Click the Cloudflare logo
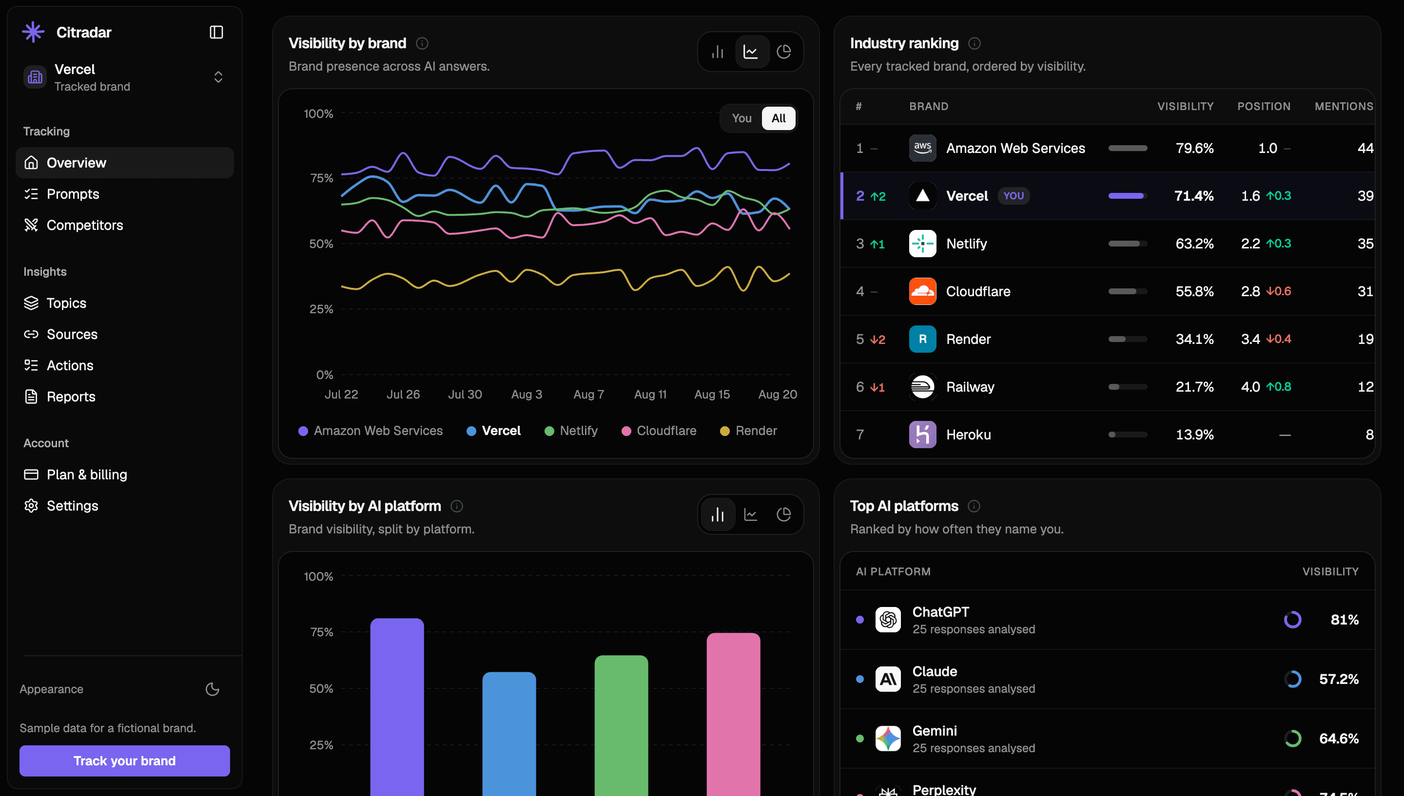Viewport: 1404px width, 796px height. coord(923,291)
